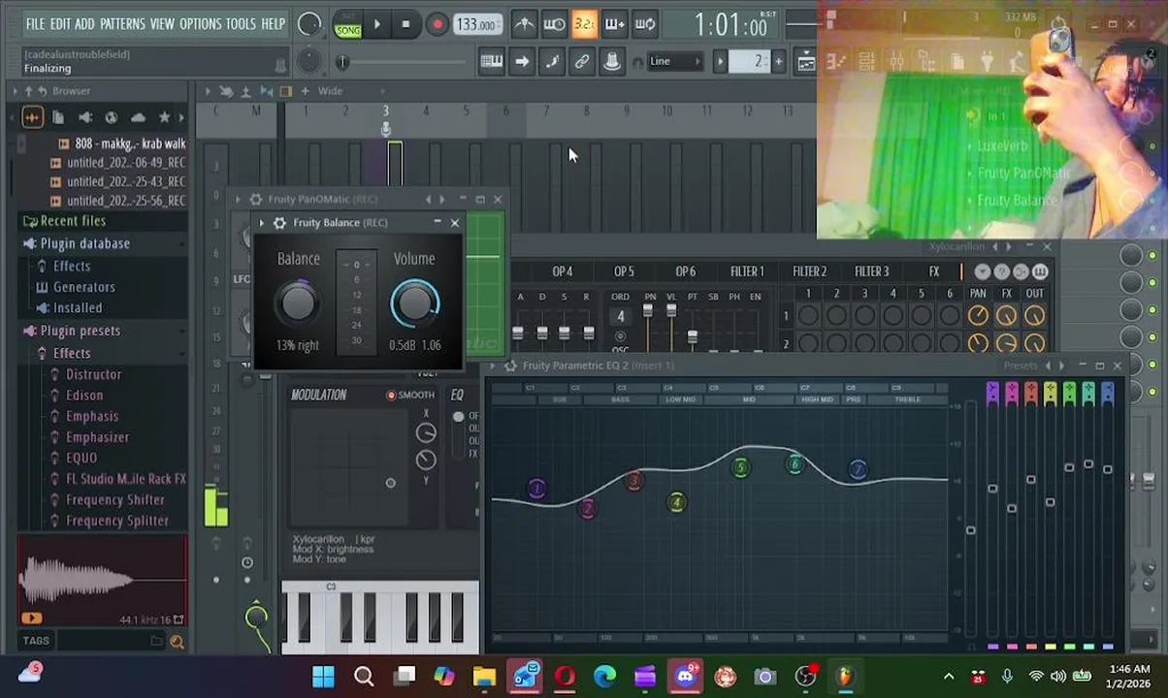This screenshot has width=1168, height=698.
Task: Stop playback with the Stop button
Action: [x=406, y=24]
